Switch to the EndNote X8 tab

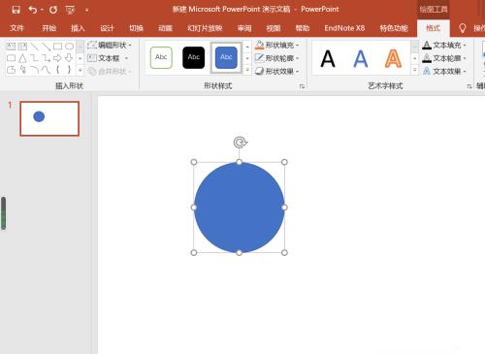point(344,28)
